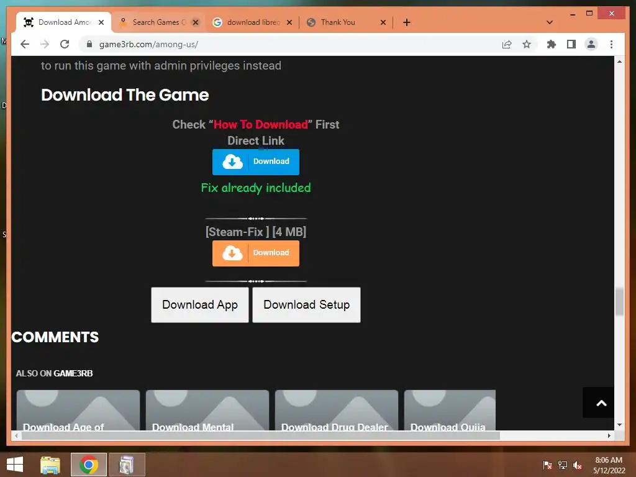
Task: Maximize the Chrome window
Action: tap(589, 14)
